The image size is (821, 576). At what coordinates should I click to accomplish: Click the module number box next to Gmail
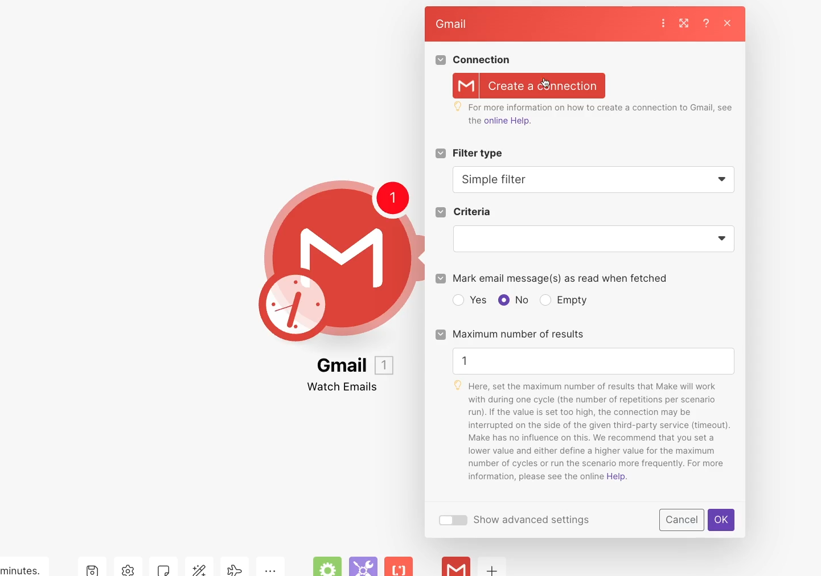[x=384, y=365]
